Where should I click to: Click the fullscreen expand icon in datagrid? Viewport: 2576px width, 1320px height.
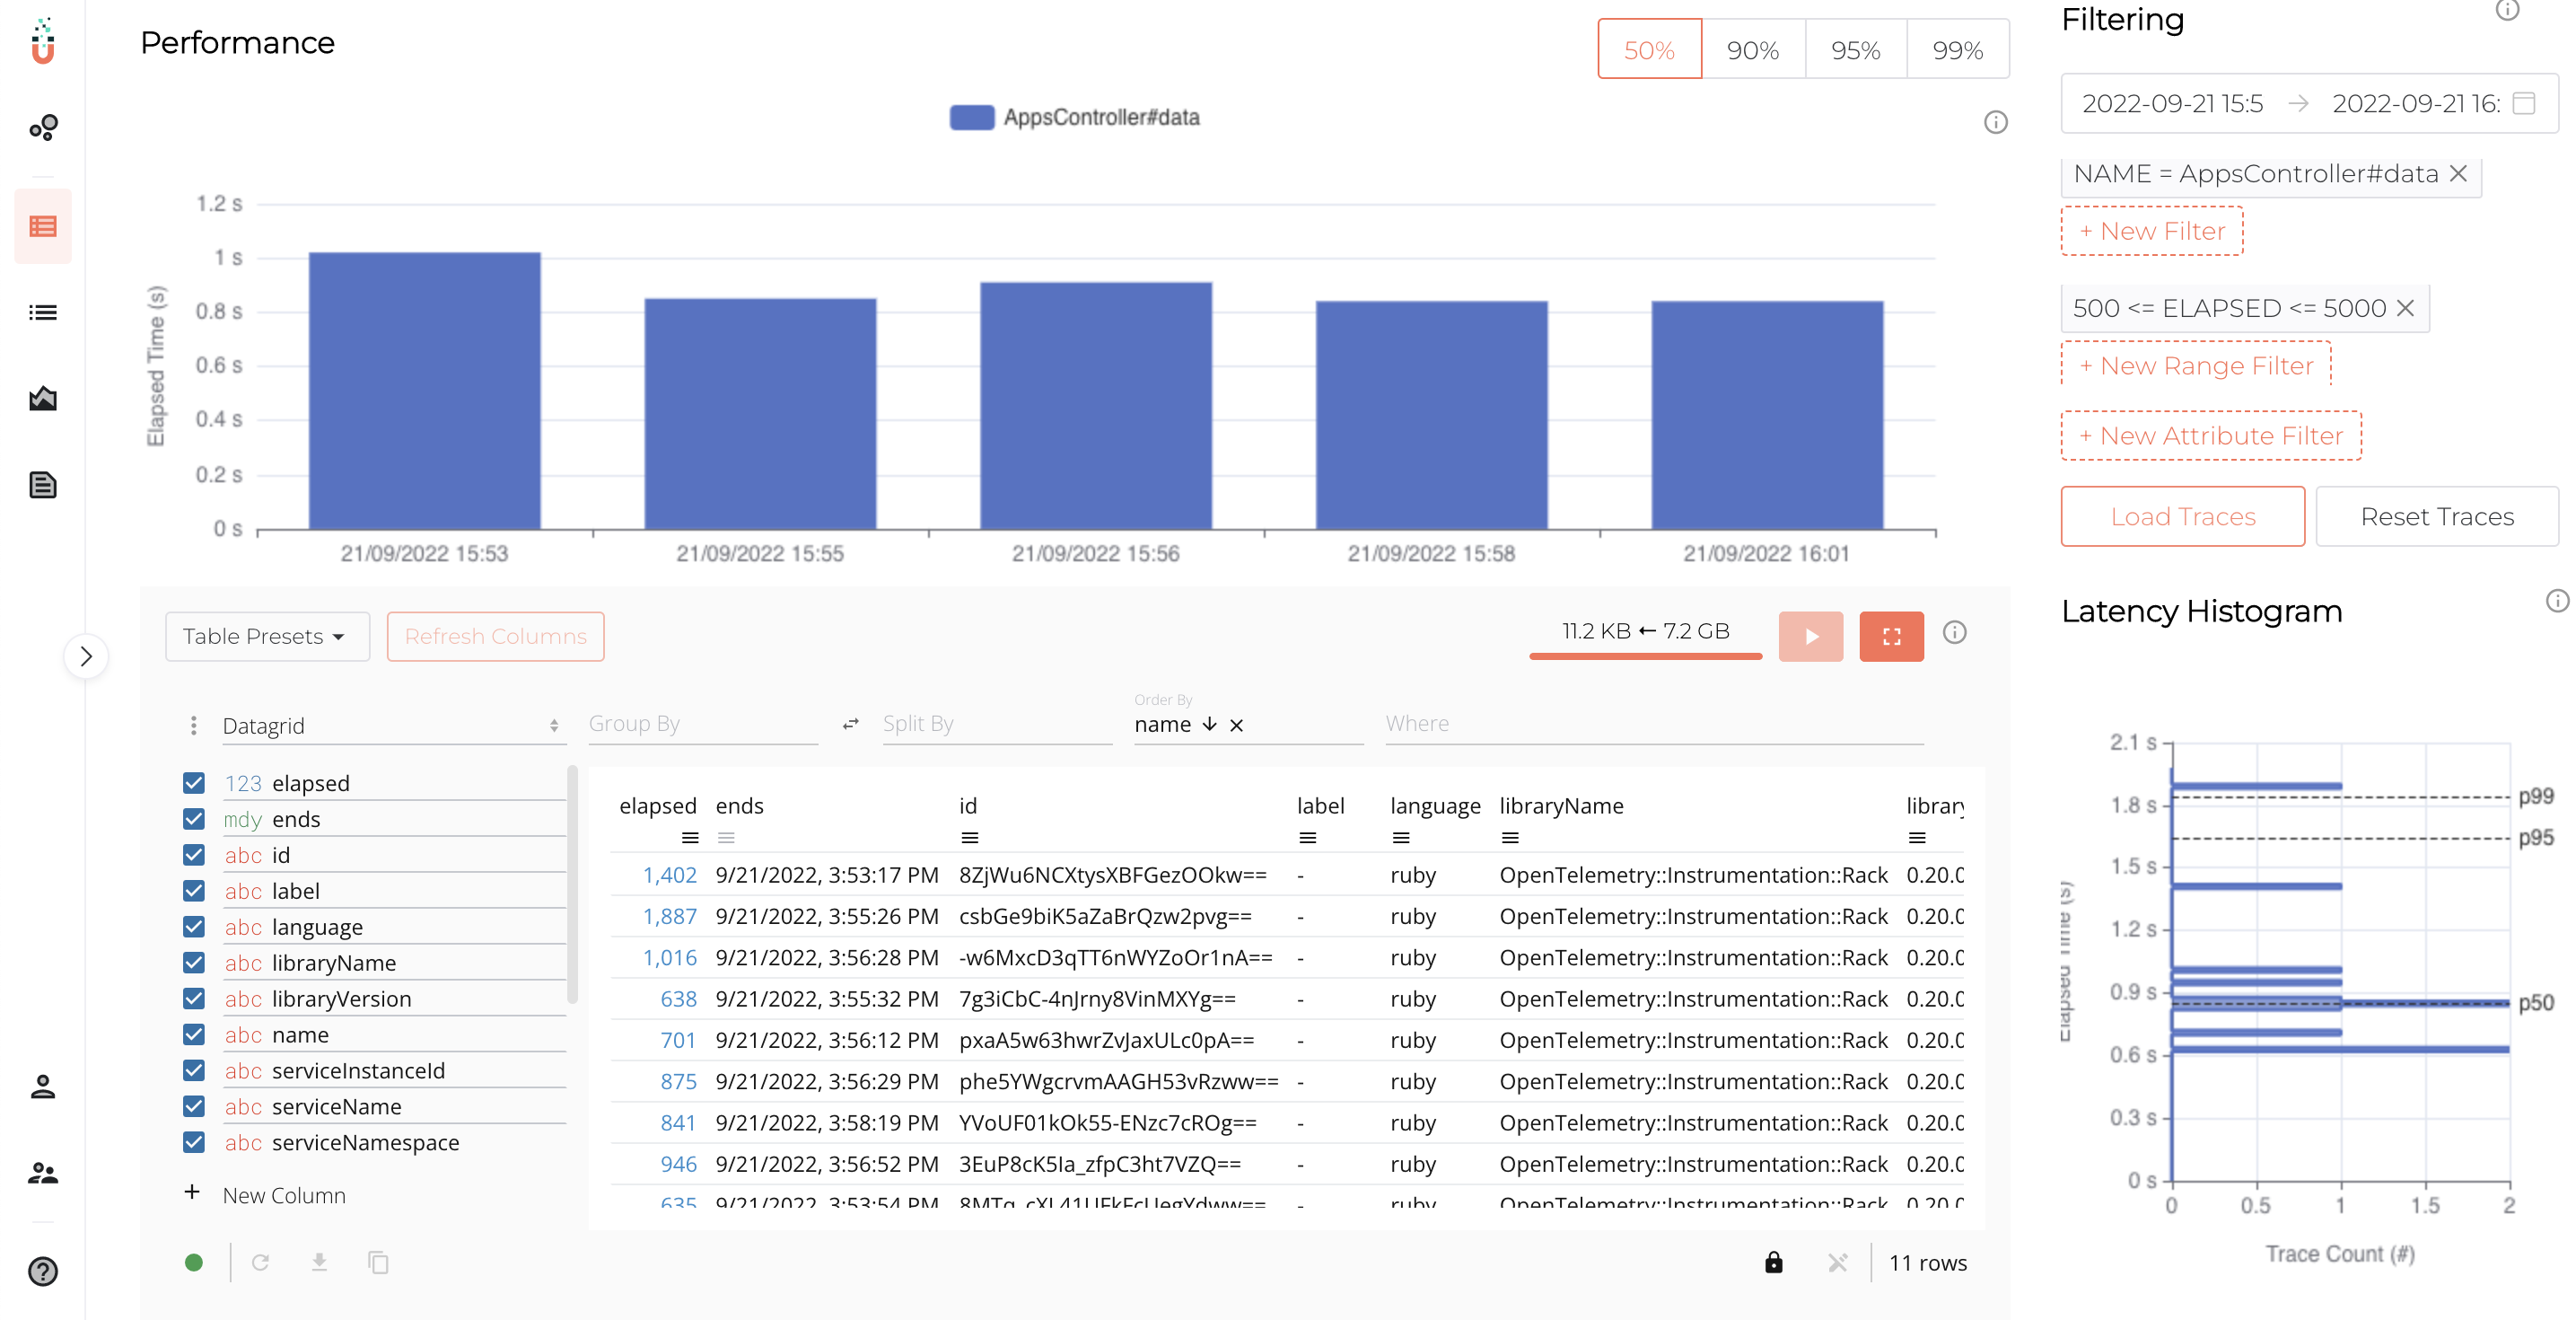pyautogui.click(x=1891, y=637)
